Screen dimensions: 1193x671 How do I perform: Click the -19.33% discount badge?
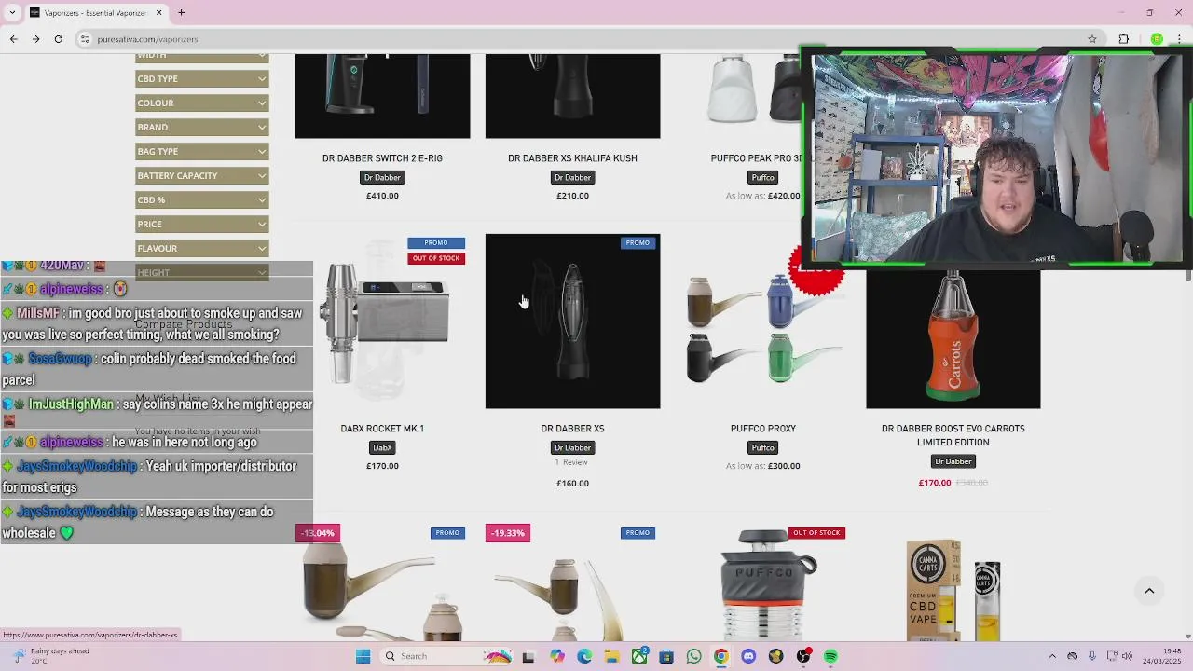(508, 533)
